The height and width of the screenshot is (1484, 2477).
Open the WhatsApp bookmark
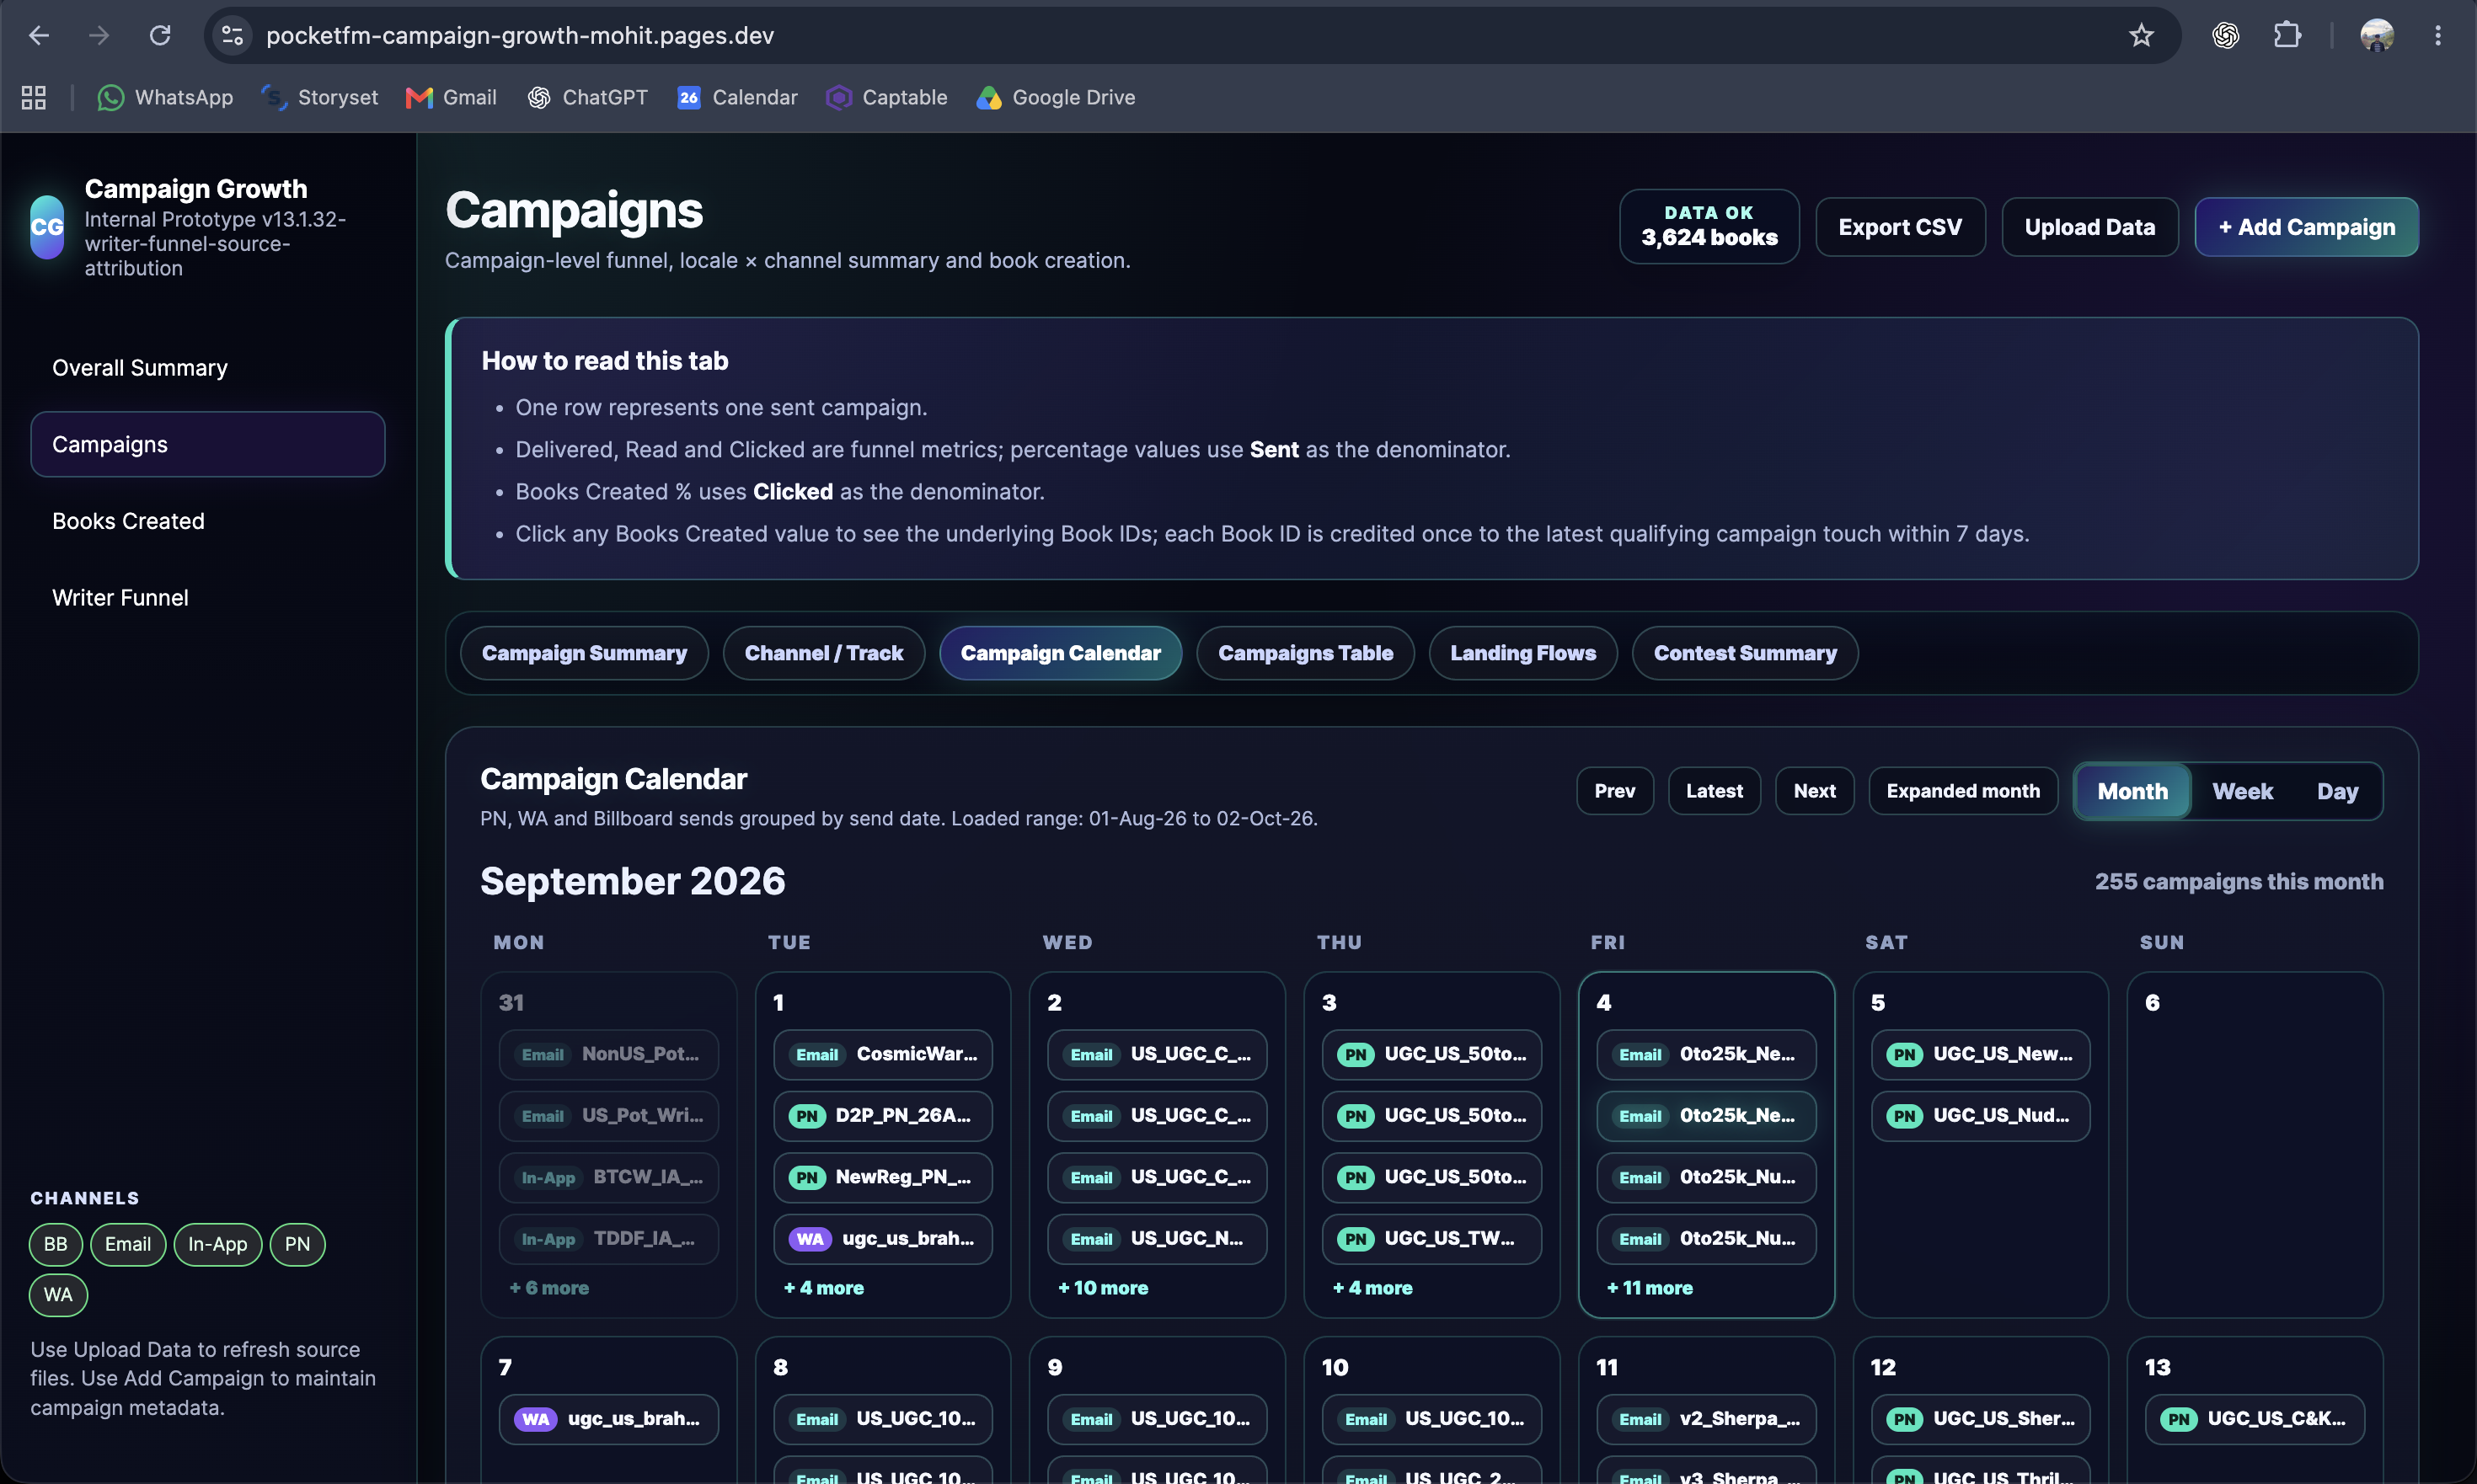point(165,97)
